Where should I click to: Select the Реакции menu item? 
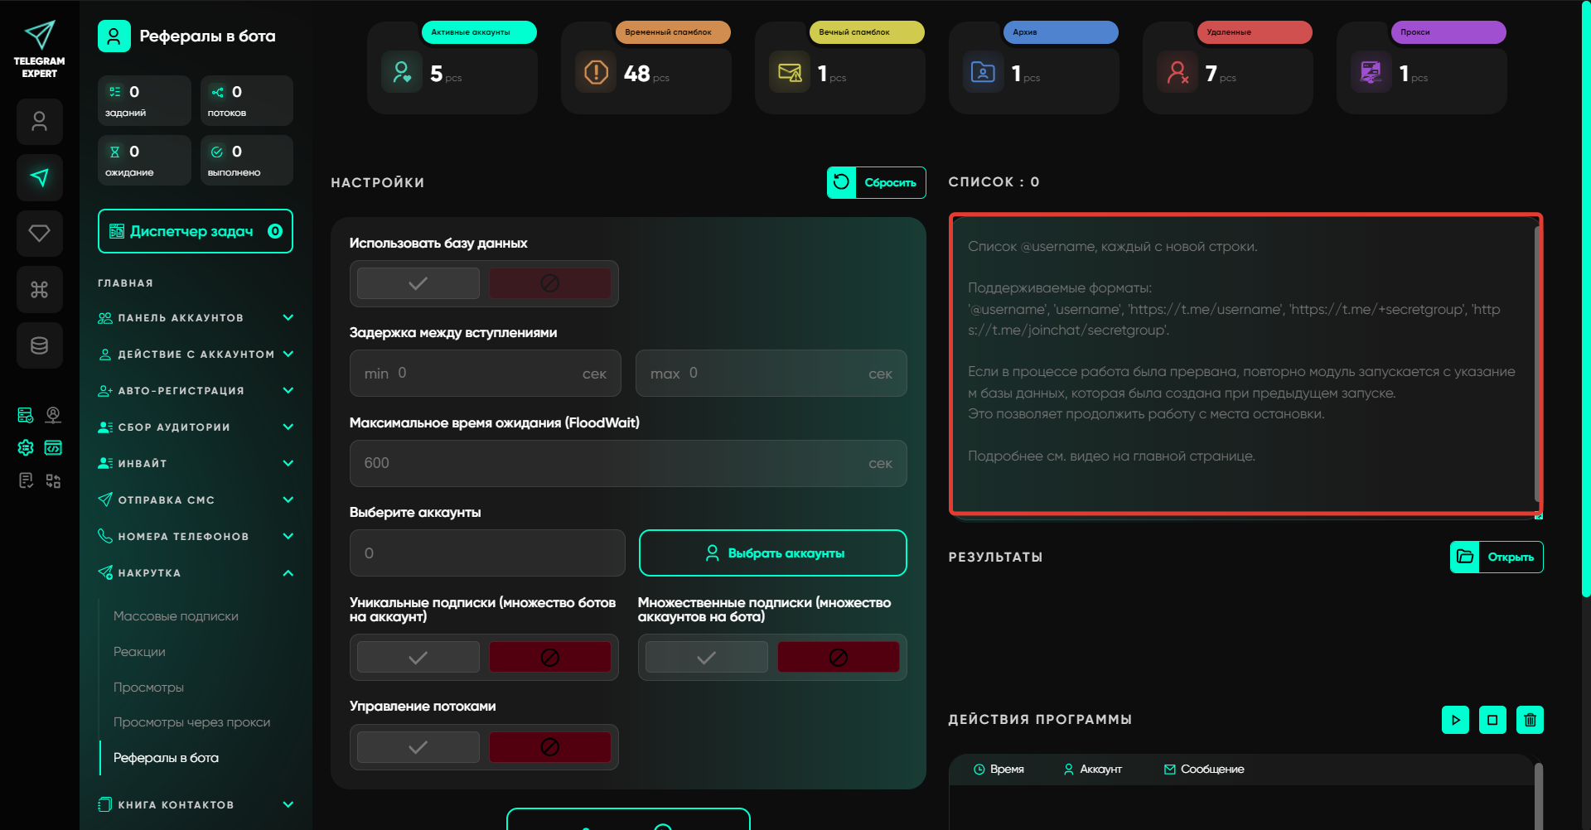pyautogui.click(x=139, y=652)
